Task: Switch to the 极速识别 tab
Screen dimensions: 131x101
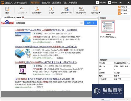Action: coord(46,3)
